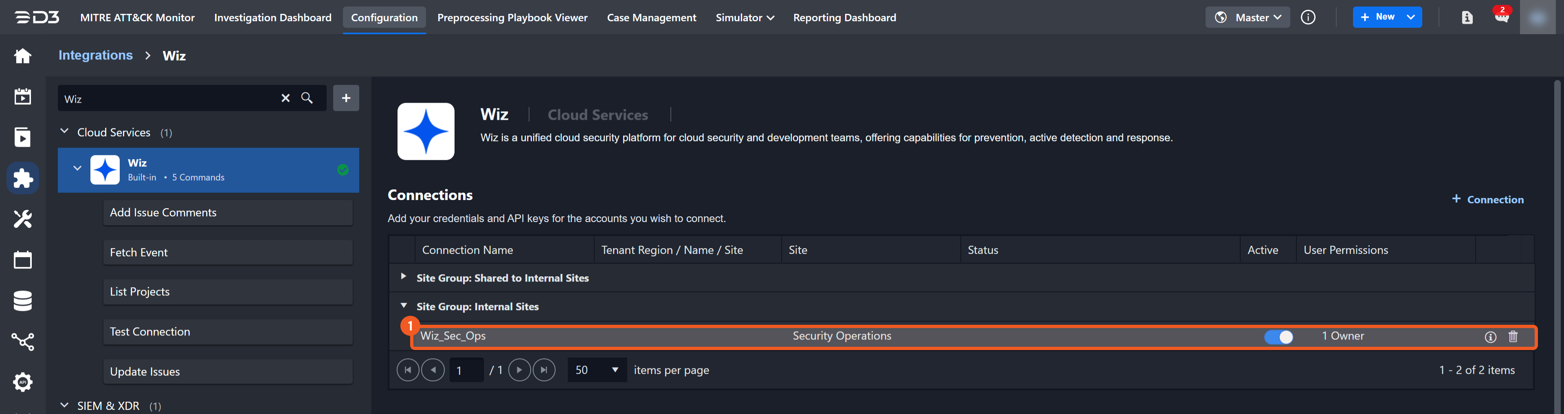Image resolution: width=1564 pixels, height=414 pixels.
Task: Select the Test Connection command
Action: tap(228, 332)
